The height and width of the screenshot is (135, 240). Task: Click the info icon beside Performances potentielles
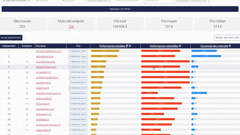click(x=180, y=46)
